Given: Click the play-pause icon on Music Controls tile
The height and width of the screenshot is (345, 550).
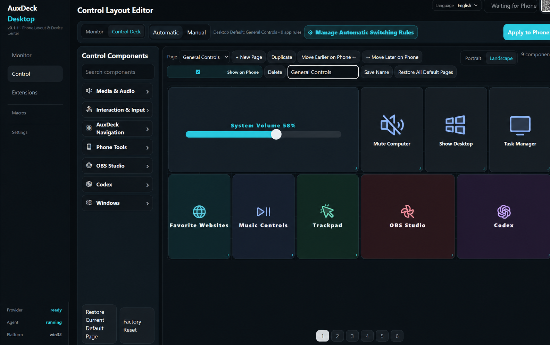Looking at the screenshot, I should (x=264, y=212).
